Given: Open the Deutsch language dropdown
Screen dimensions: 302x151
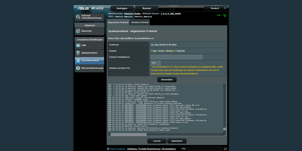Looking at the screenshot, I should [215, 8].
